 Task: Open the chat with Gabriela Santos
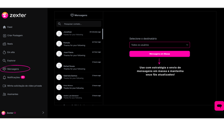(79, 77)
